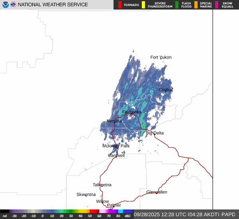The width and height of the screenshot is (239, 219).
Task: Click the National Weather Service emblem
Action: [x=14, y=5]
